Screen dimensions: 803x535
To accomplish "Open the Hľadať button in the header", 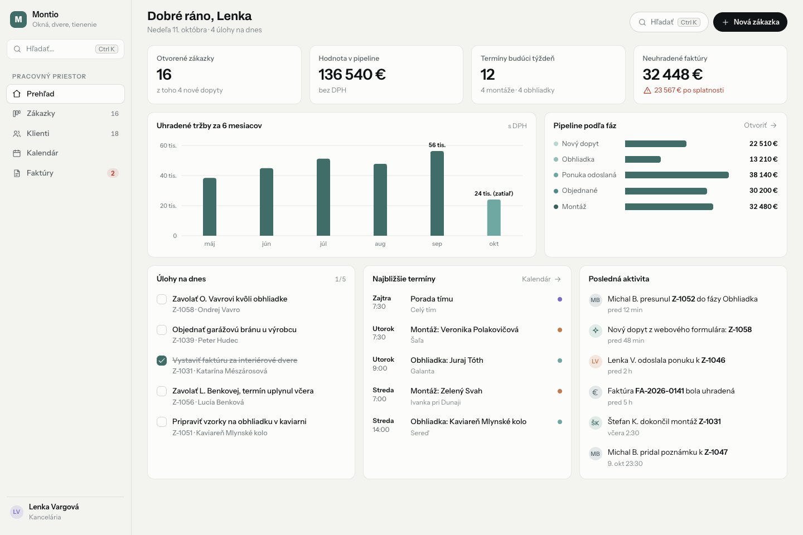I will 669,22.
